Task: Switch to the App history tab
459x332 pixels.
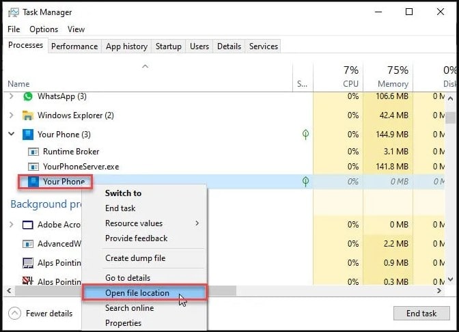Action: pyautogui.click(x=126, y=46)
